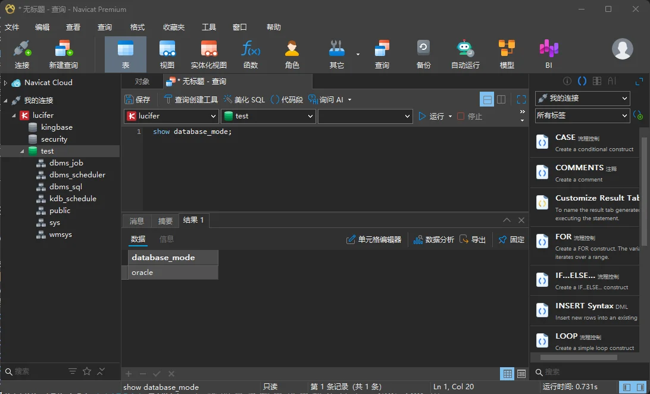The width and height of the screenshot is (650, 394).
Task: Select the 表 (Table) toolbar icon
Action: (x=126, y=54)
